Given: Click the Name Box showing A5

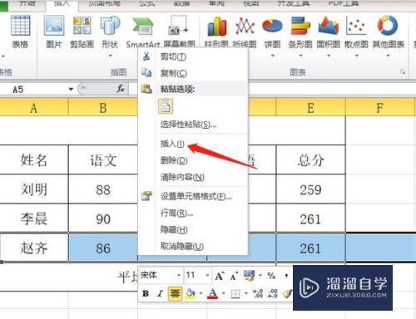Looking at the screenshot, I should coord(34,89).
